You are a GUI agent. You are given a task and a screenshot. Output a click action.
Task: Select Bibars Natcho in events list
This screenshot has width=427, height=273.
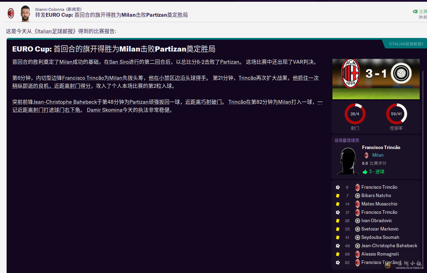[376, 196]
